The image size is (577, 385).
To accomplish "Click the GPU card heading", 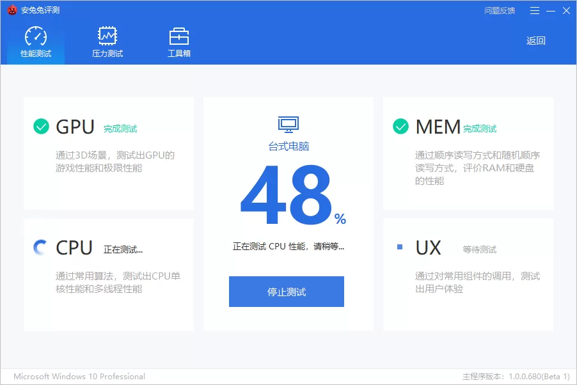I will pyautogui.click(x=75, y=127).
